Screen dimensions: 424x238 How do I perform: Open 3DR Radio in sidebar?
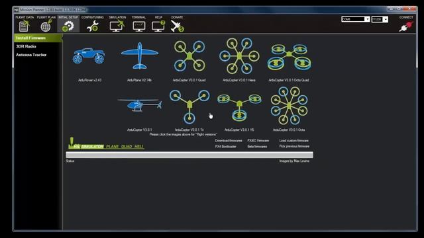coord(26,46)
